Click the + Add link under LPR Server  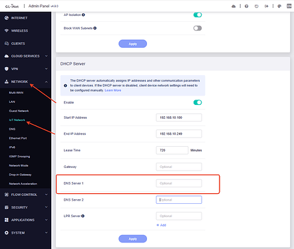click(x=161, y=225)
